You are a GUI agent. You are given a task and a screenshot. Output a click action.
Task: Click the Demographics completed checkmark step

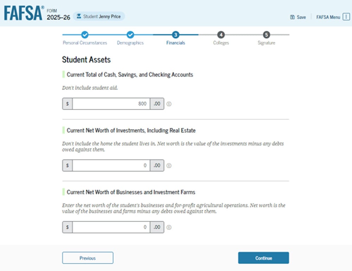130,35
